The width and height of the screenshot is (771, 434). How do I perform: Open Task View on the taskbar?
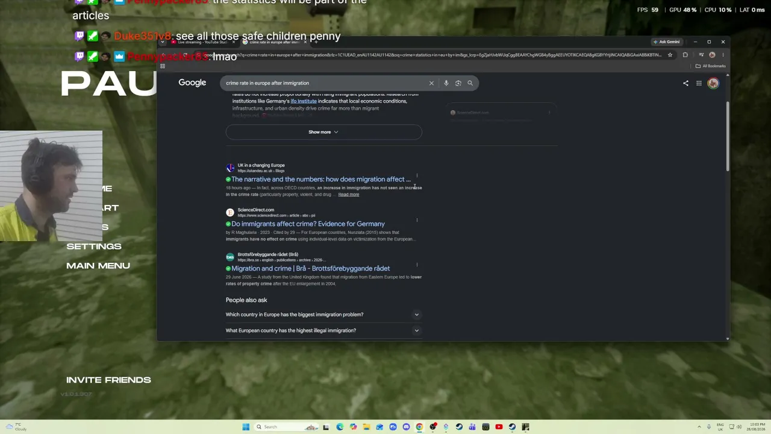[x=326, y=427]
